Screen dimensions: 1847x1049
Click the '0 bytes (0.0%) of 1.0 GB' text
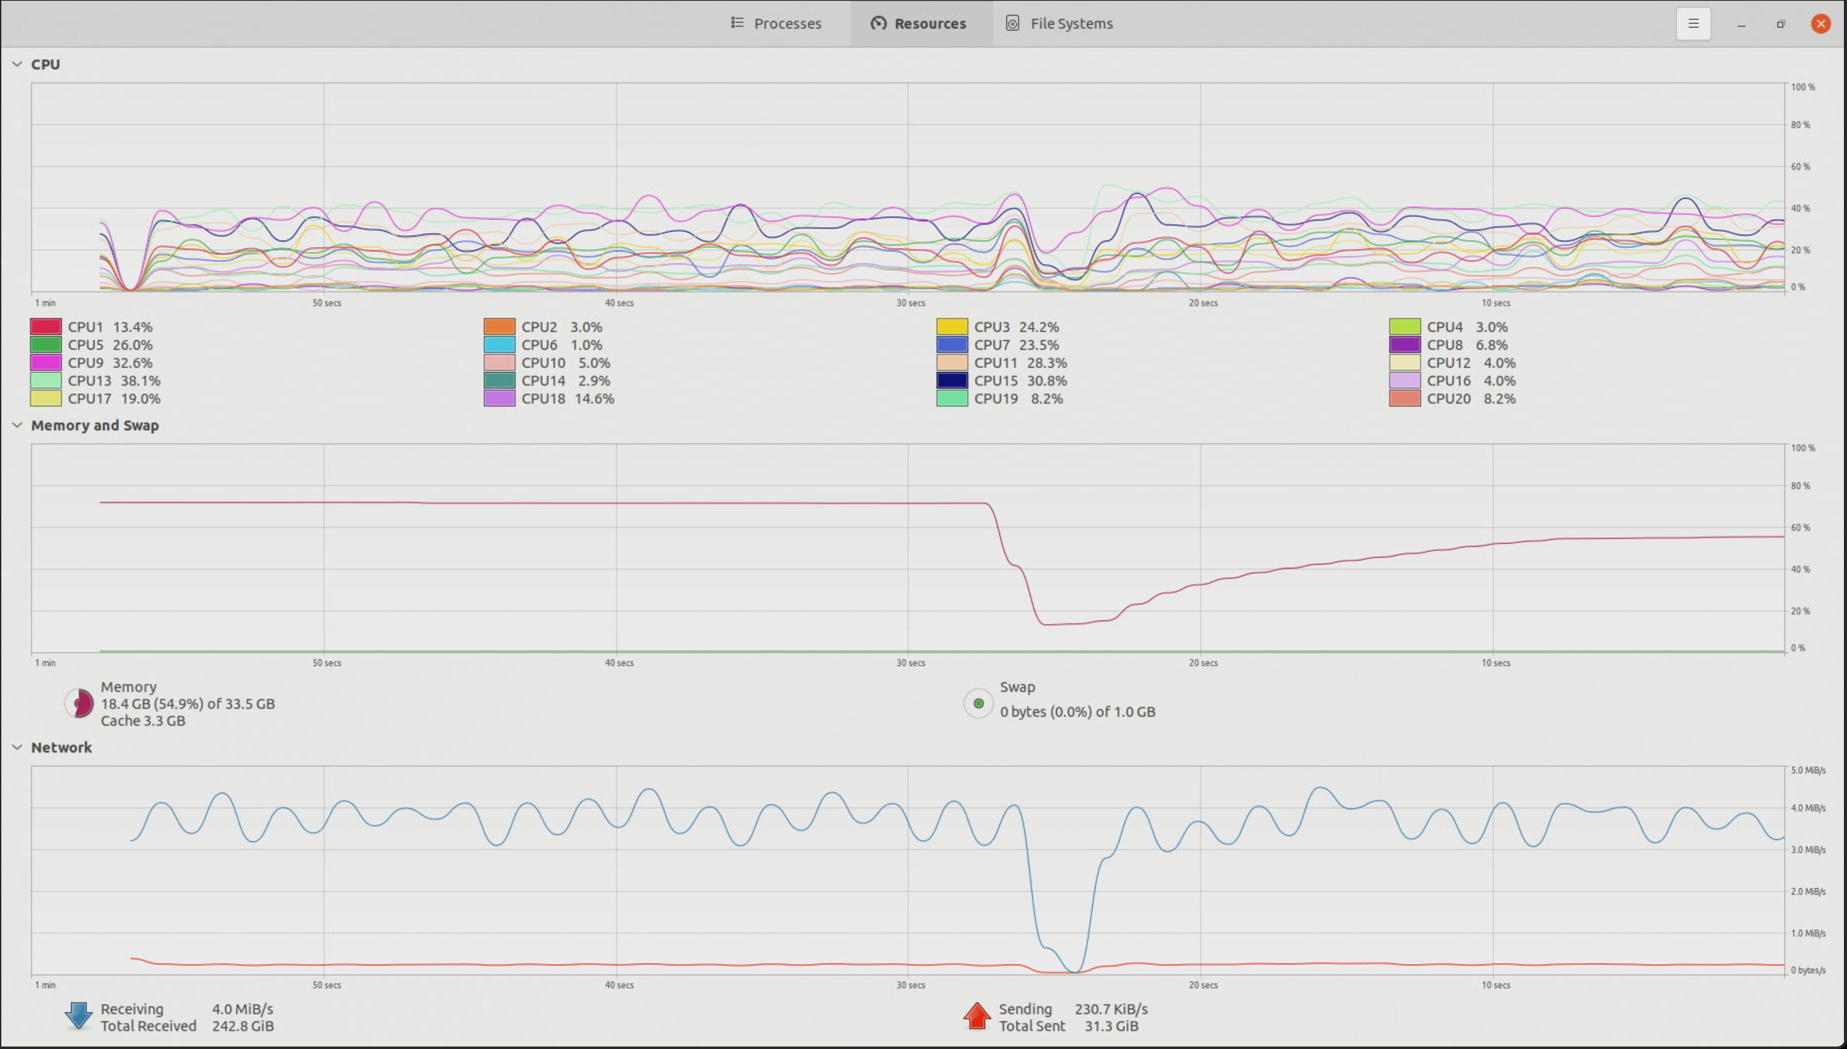click(1077, 712)
